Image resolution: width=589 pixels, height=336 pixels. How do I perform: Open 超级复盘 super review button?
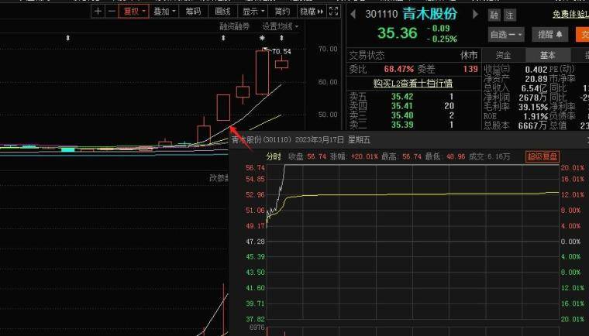click(x=542, y=156)
